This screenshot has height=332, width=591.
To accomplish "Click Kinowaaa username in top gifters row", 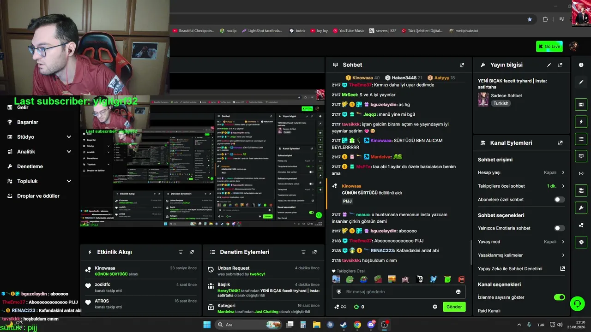I will [362, 78].
